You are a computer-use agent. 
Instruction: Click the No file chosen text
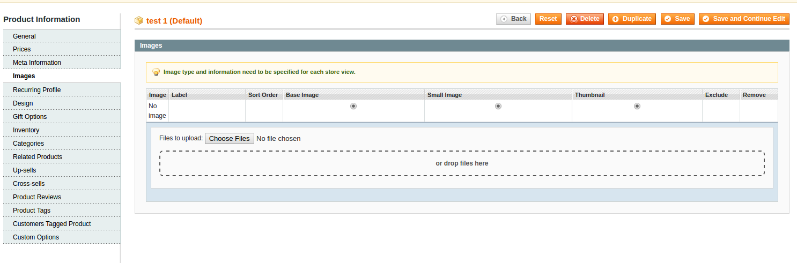coord(278,138)
